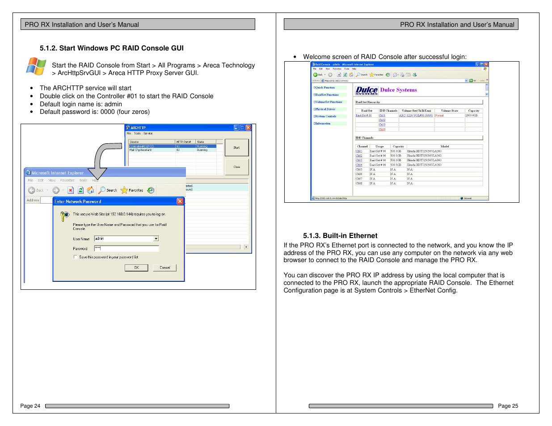Check Save this password in your password list
The height and width of the screenshot is (426, 552).
76,257
